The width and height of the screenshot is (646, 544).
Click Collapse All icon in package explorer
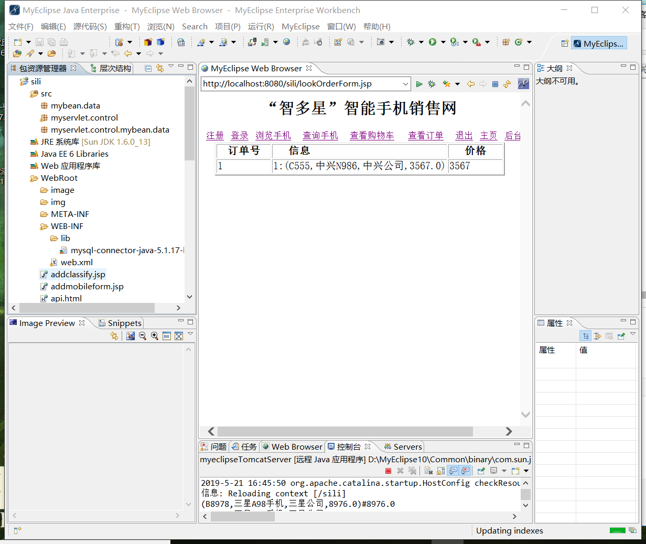click(x=148, y=68)
